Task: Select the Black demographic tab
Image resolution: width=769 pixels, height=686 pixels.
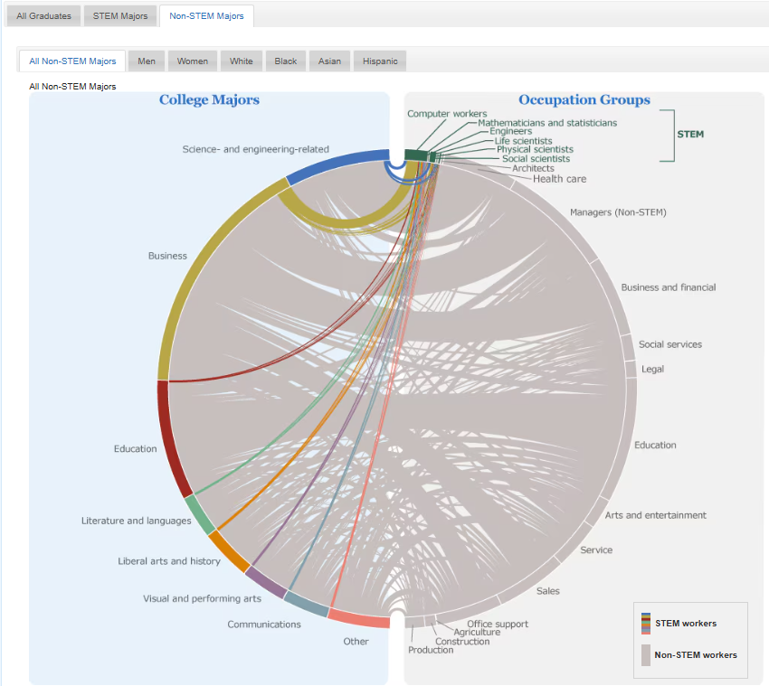Action: coord(286,61)
